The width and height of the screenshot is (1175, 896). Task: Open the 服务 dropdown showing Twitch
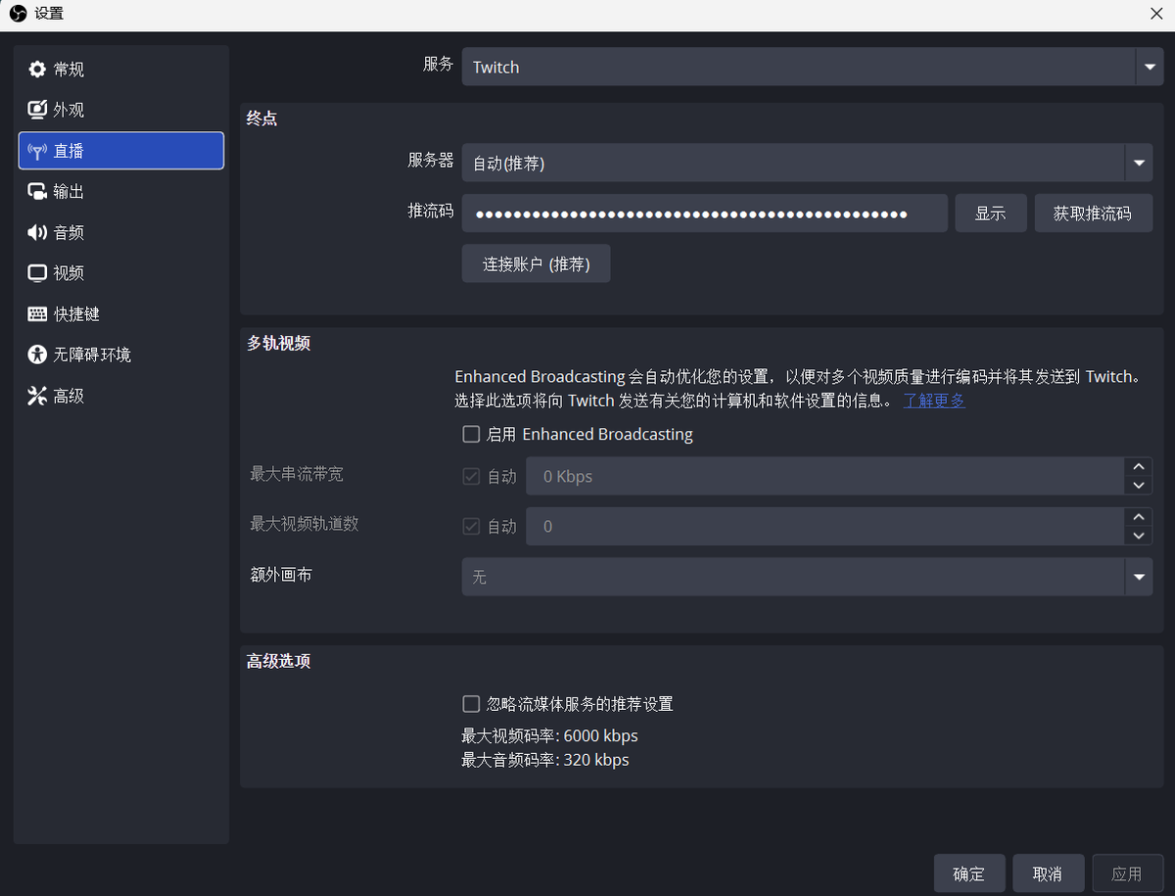click(x=1148, y=67)
